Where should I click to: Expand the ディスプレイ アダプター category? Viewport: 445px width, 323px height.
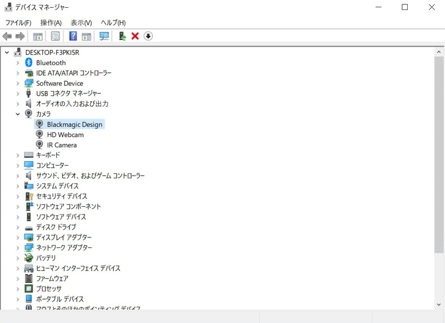pos(18,237)
